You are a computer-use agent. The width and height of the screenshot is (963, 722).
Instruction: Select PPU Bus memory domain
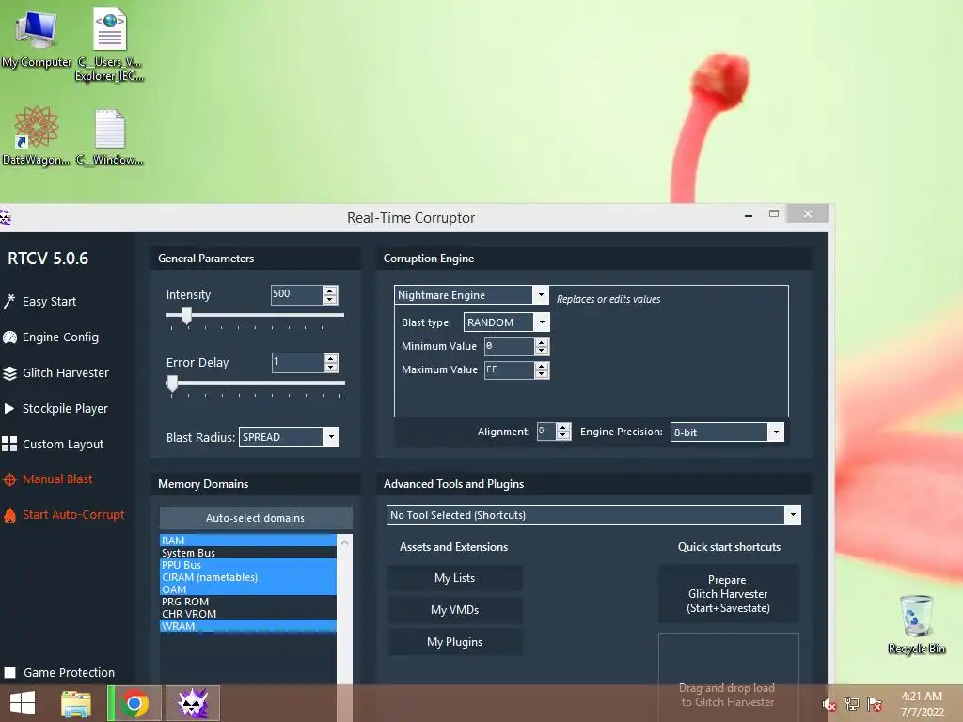pyautogui.click(x=248, y=565)
